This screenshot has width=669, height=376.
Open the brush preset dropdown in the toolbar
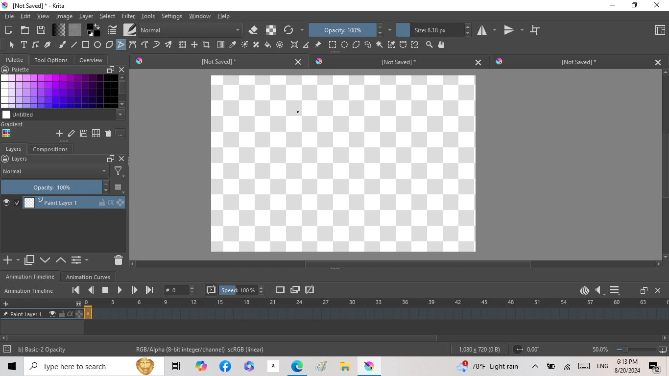tap(130, 30)
